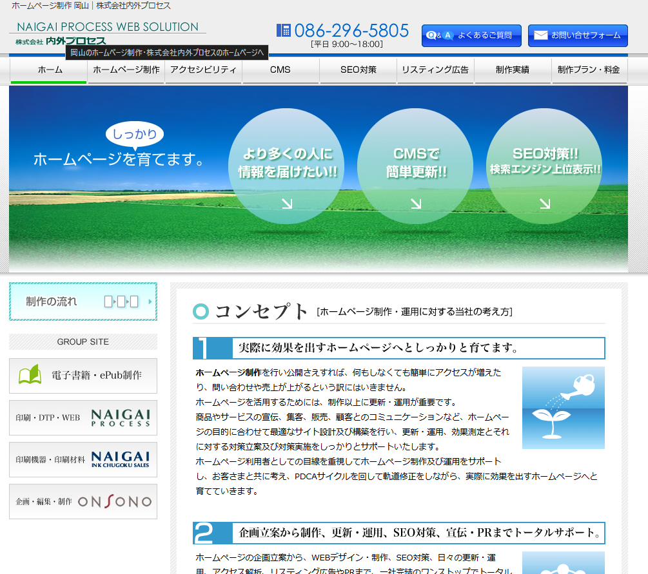Viewport: 648px width, 574px height.
Task: Select the CMS menu item
Action: point(280,70)
